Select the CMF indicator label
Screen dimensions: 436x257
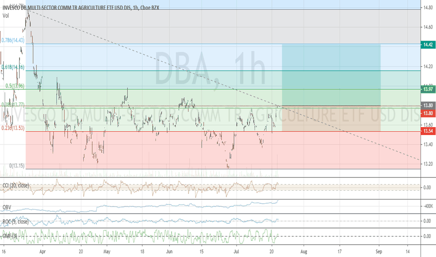click(x=10, y=236)
